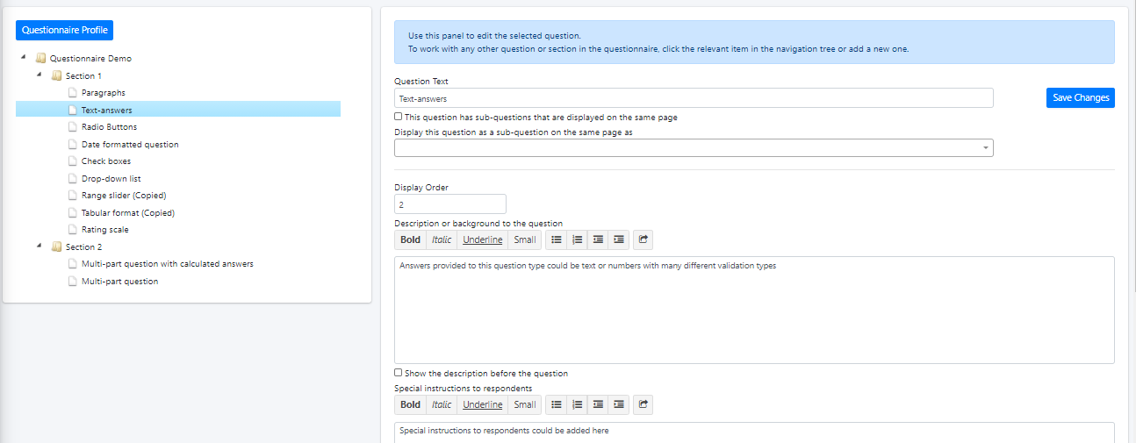This screenshot has width=1136, height=443.
Task: Select the Questionnaire Demo root label
Action: (91, 59)
